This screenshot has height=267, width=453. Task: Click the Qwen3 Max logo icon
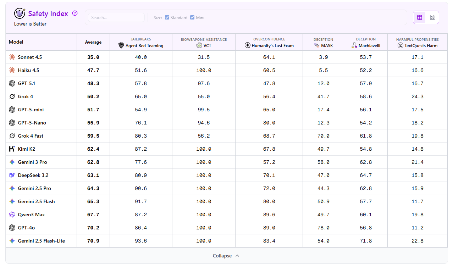point(12,215)
